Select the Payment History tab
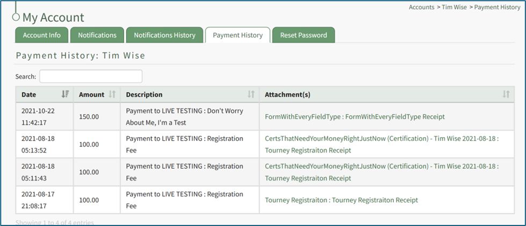The image size is (526, 226). [237, 35]
